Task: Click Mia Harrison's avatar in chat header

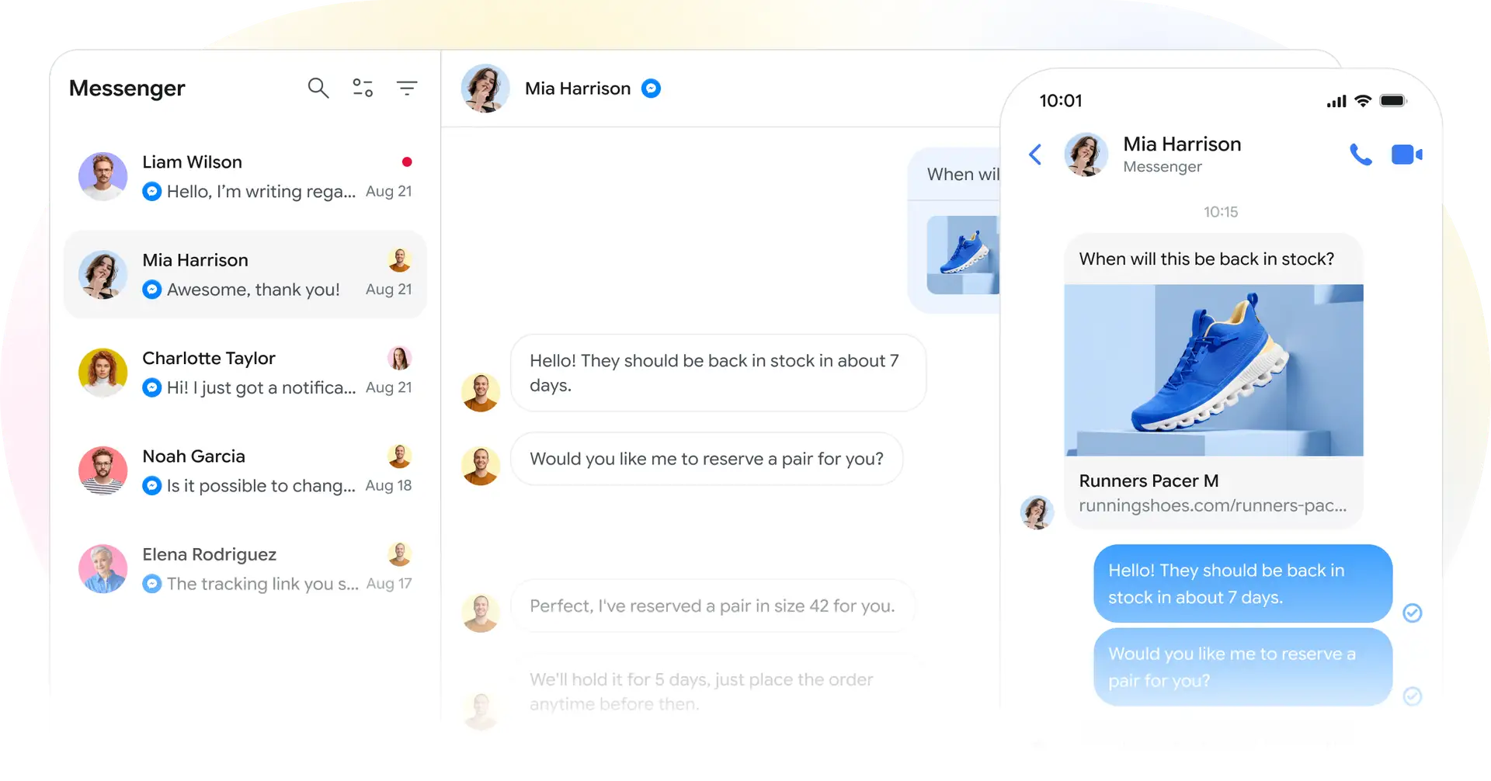Action: pyautogui.click(x=485, y=89)
